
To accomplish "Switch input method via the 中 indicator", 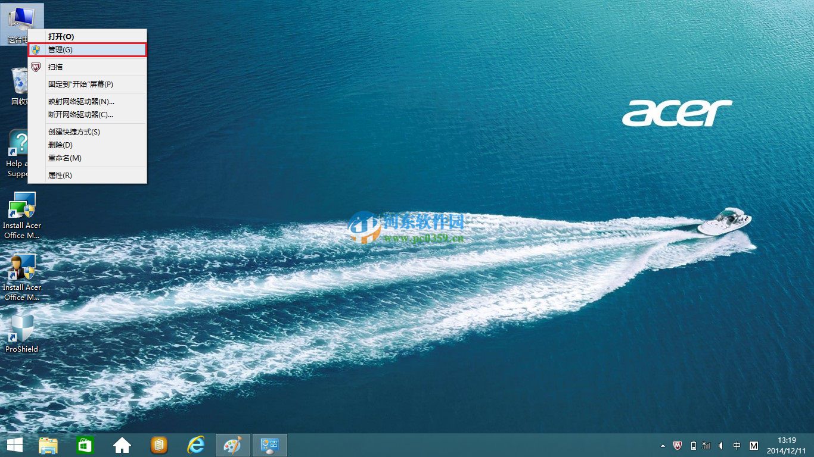I will click(x=737, y=446).
